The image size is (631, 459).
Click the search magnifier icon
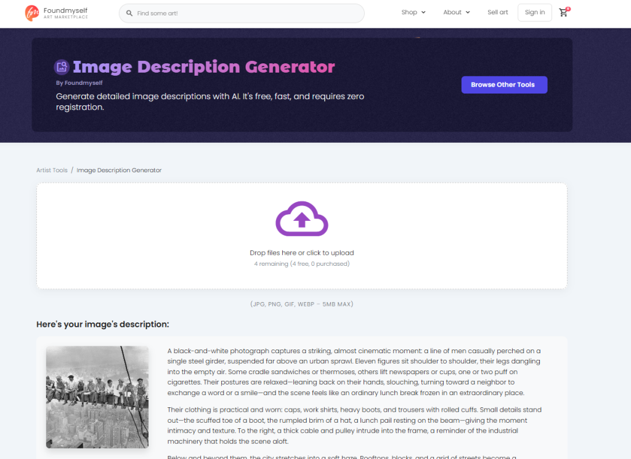click(129, 13)
